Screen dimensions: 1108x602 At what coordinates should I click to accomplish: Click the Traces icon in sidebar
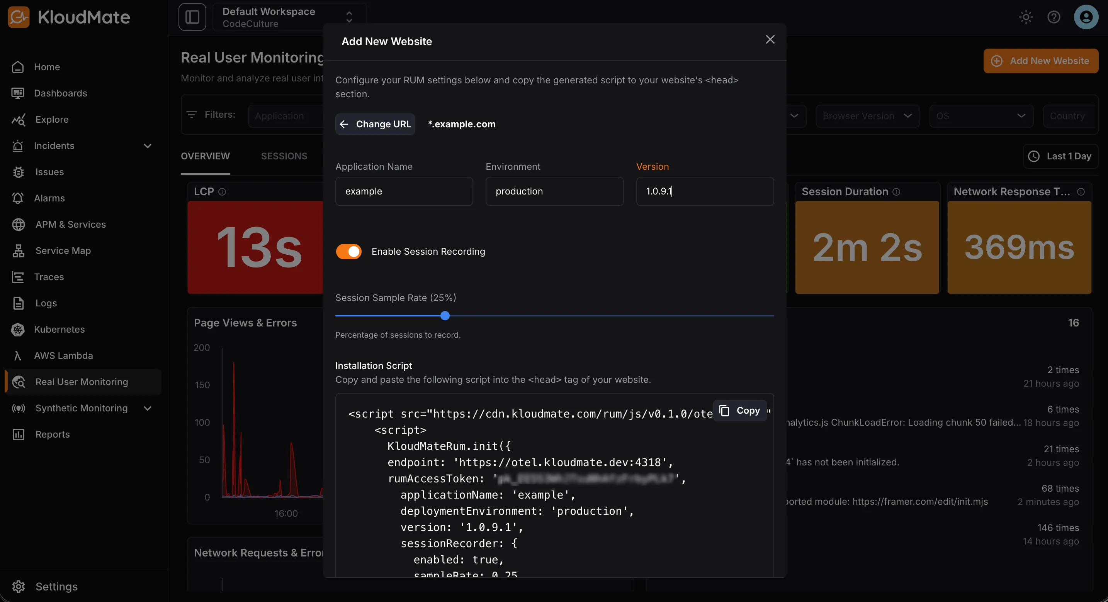18,277
